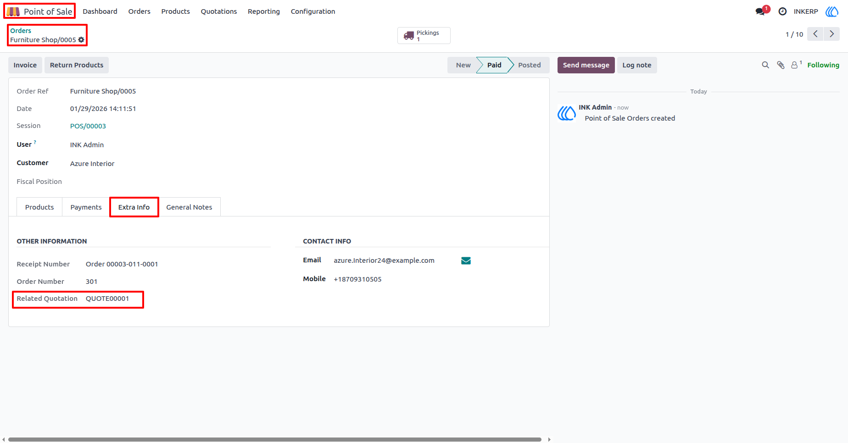Open the gear actions menu beside Furniture Shop/0005
Image resolution: width=848 pixels, height=443 pixels.
pos(81,40)
